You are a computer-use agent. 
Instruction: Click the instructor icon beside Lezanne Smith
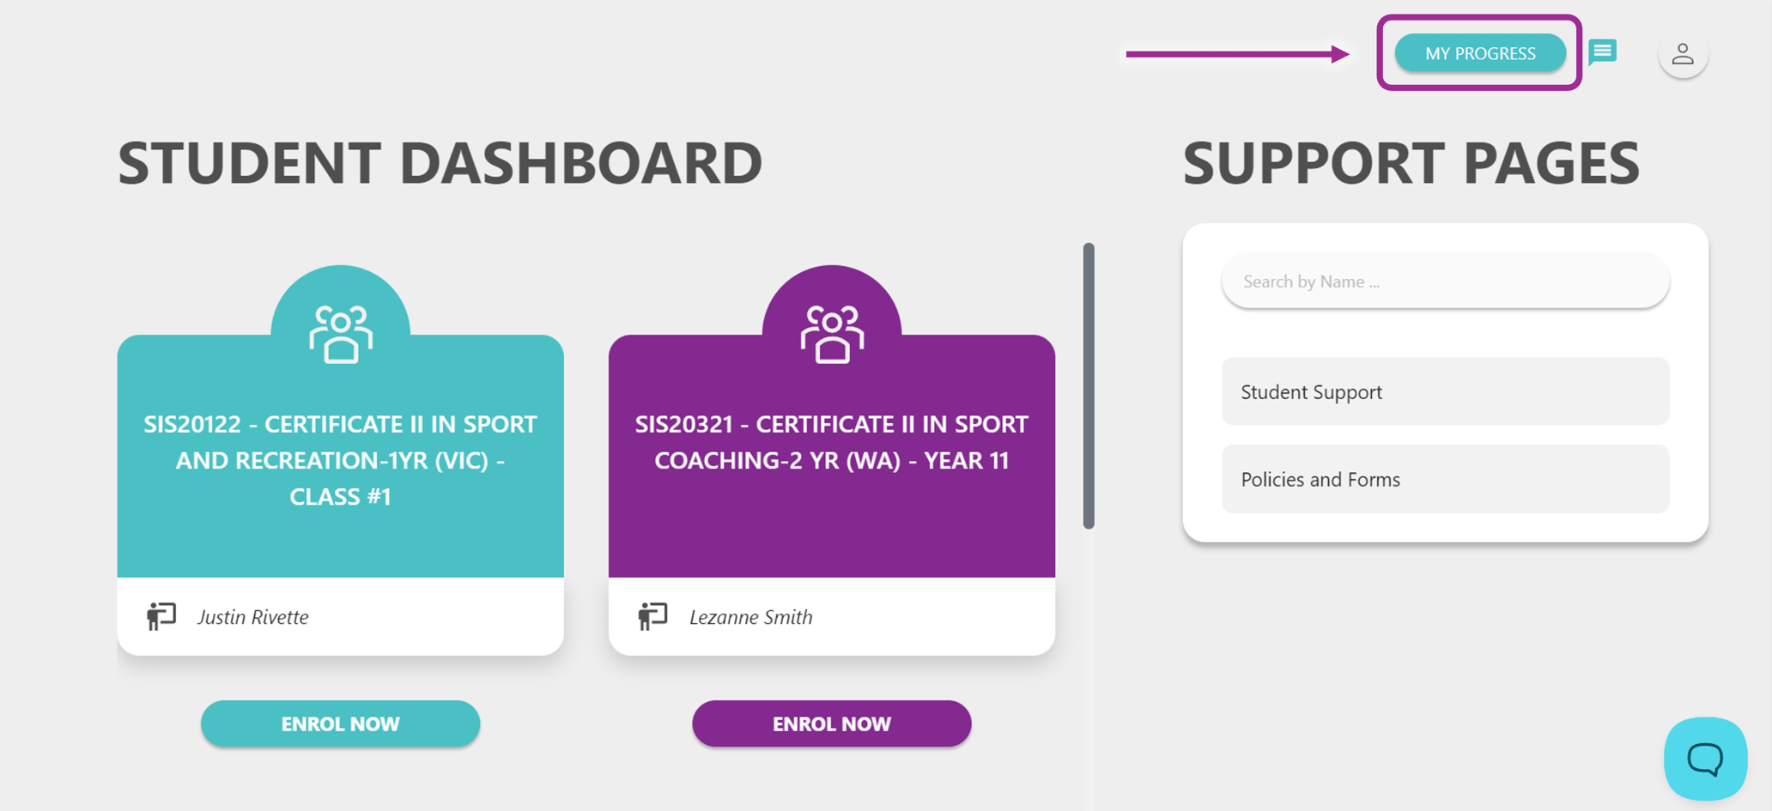click(x=652, y=615)
